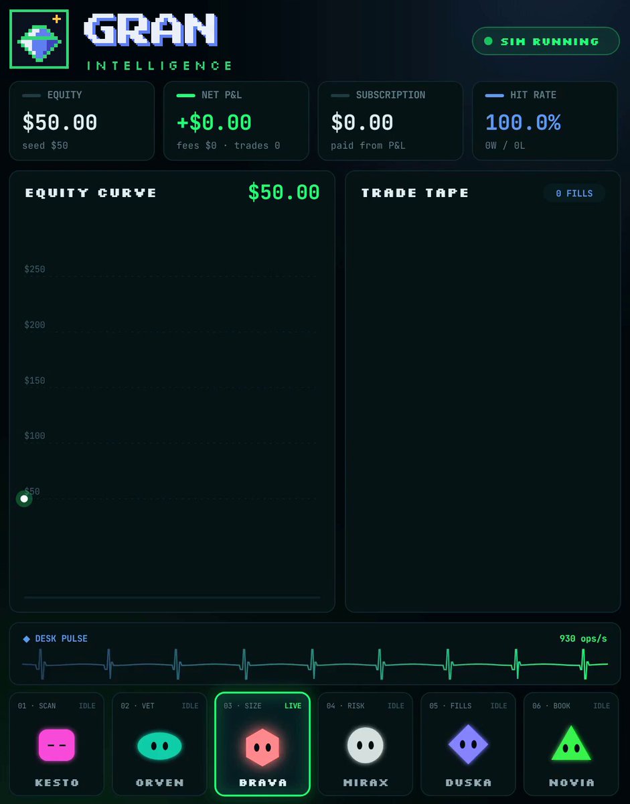The height and width of the screenshot is (804, 630).
Task: Select the green Novia triangle face icon
Action: coord(571,743)
